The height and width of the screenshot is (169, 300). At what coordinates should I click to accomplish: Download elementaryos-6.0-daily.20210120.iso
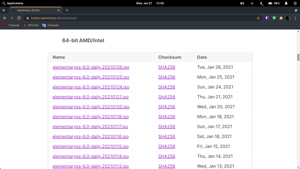[x=91, y=107]
